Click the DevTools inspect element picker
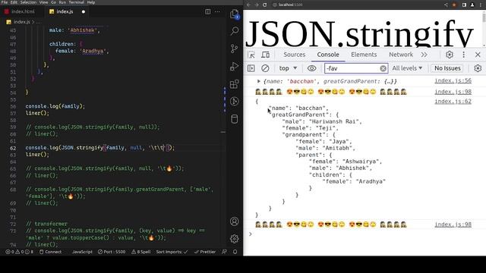 tap(251, 55)
